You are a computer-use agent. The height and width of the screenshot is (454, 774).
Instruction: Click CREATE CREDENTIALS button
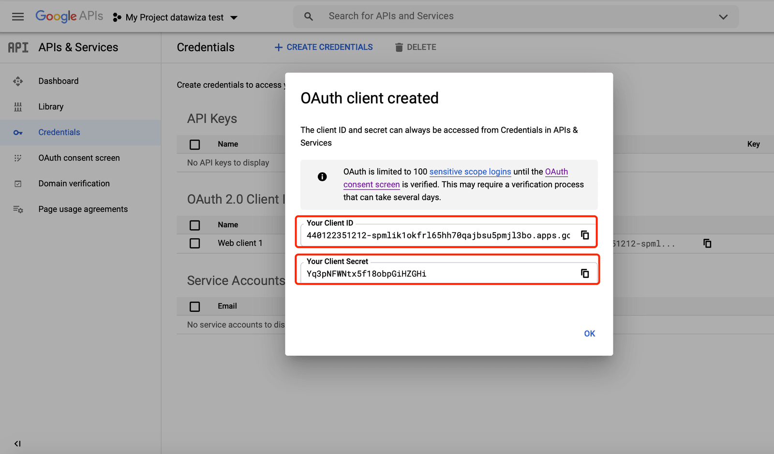(x=324, y=47)
